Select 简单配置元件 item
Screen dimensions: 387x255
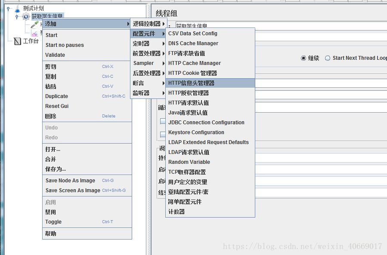tap(210, 202)
